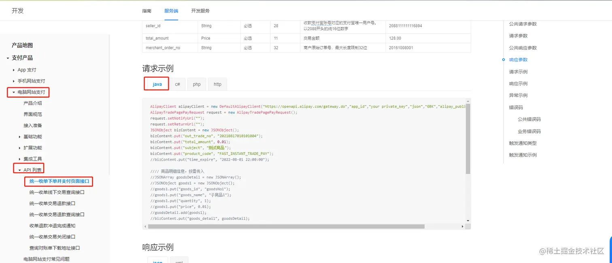Jump to 错误码 in page outline
The width and height of the screenshot is (612, 263).
tap(516, 108)
